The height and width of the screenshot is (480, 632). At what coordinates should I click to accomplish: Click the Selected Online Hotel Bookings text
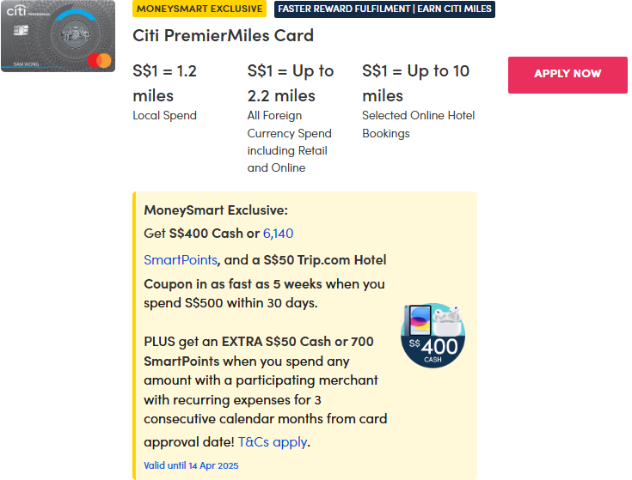(x=418, y=125)
